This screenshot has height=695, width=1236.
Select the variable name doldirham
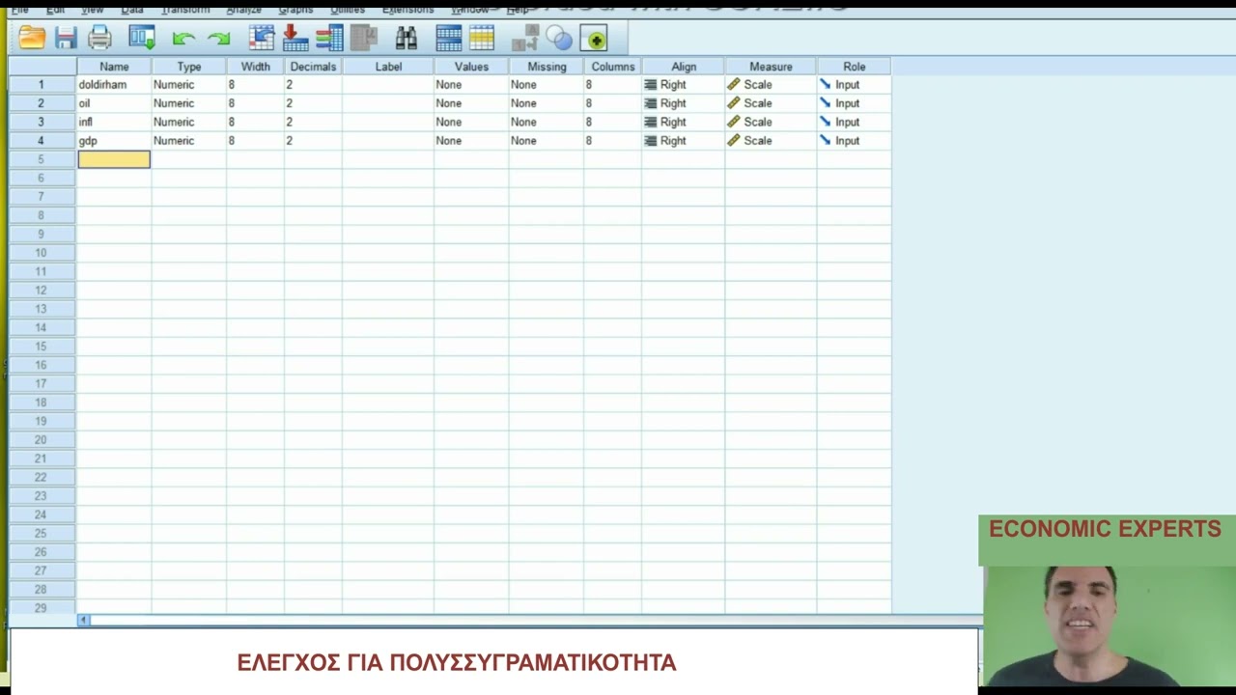[102, 85]
